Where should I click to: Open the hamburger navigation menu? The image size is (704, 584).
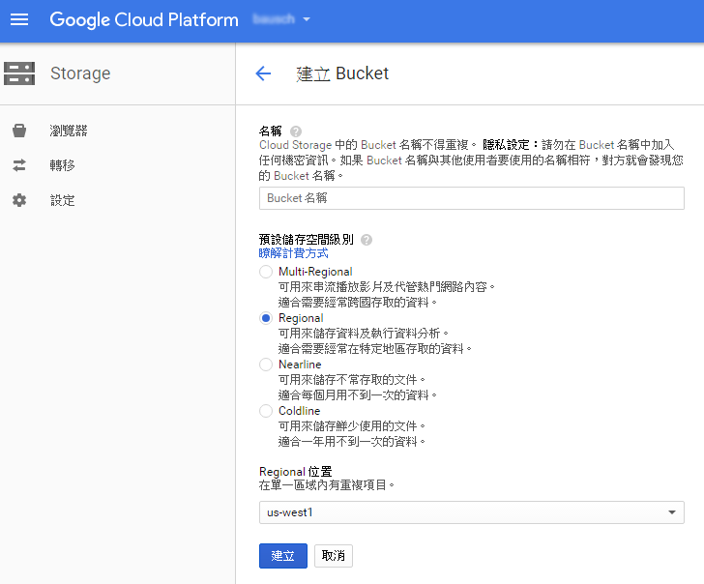[19, 19]
